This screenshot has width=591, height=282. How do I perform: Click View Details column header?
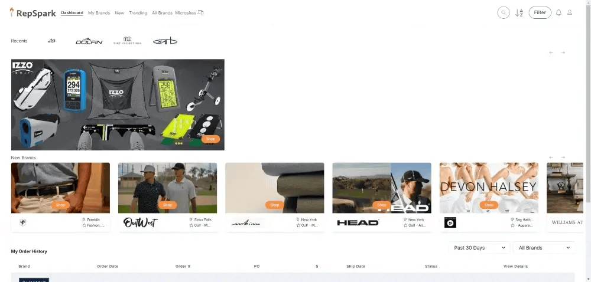click(x=515, y=266)
